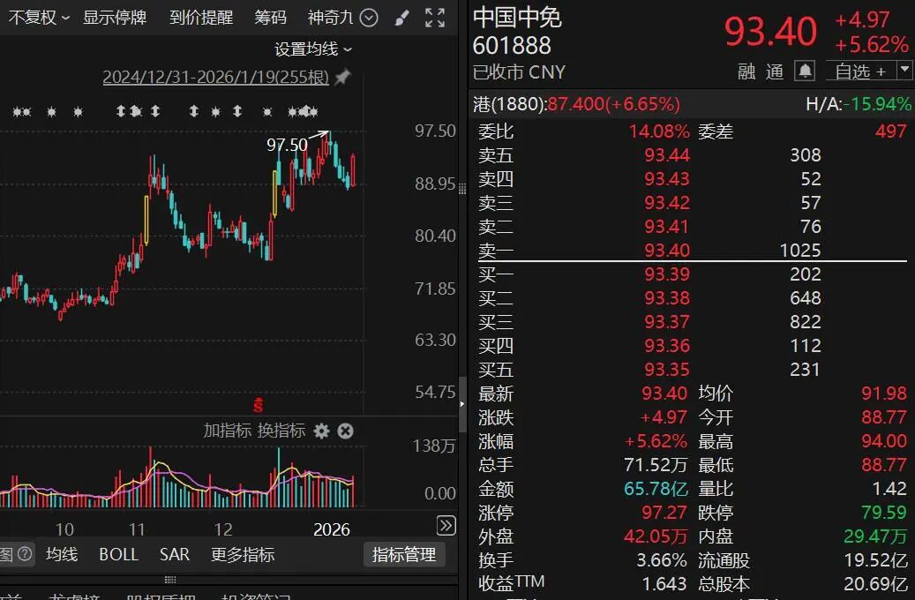Select the brush drawing tool icon
Screen dimensions: 915x600
pyautogui.click(x=401, y=19)
